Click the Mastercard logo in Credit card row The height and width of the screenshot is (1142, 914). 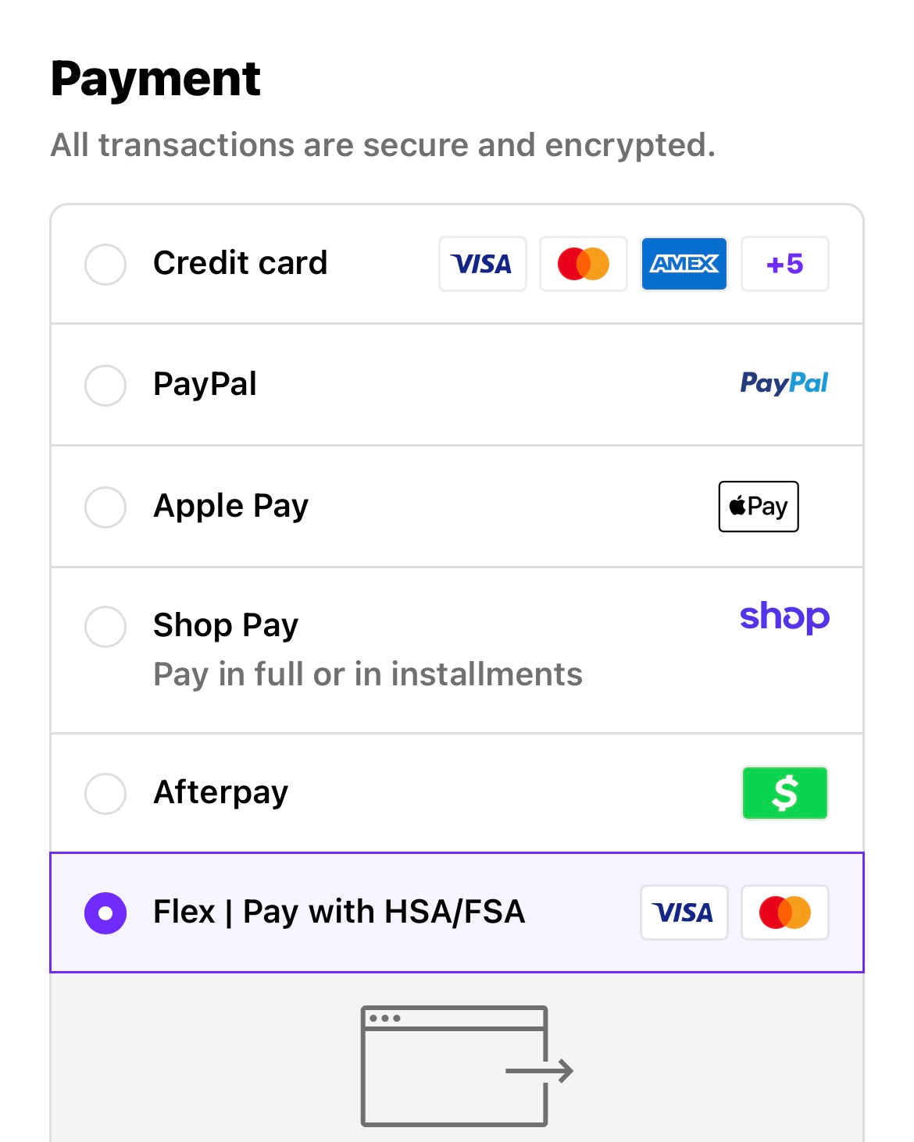click(x=584, y=264)
